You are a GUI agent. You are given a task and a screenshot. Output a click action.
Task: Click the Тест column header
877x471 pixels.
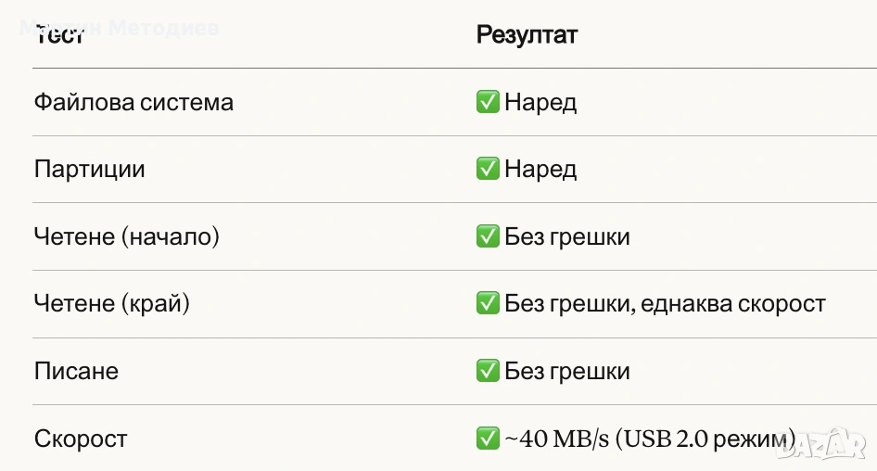59,35
